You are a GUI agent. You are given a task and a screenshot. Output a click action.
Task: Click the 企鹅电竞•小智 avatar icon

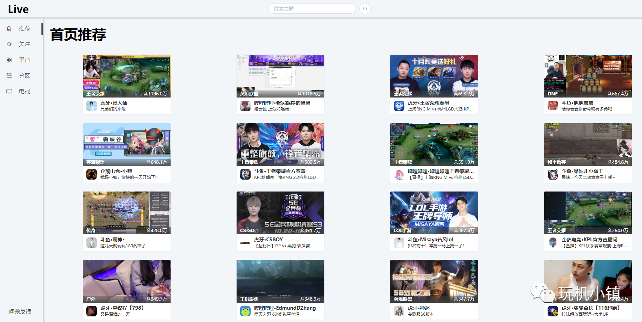click(x=92, y=174)
